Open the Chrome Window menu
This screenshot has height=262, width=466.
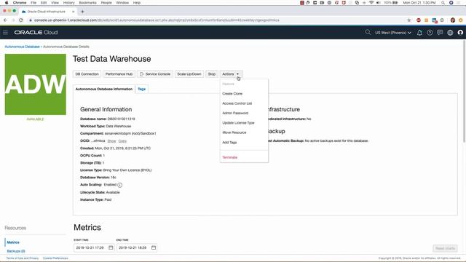(x=122, y=3)
